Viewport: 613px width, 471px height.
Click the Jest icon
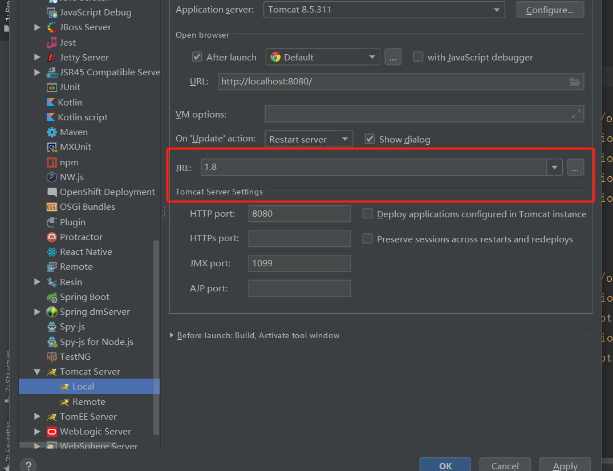(51, 43)
